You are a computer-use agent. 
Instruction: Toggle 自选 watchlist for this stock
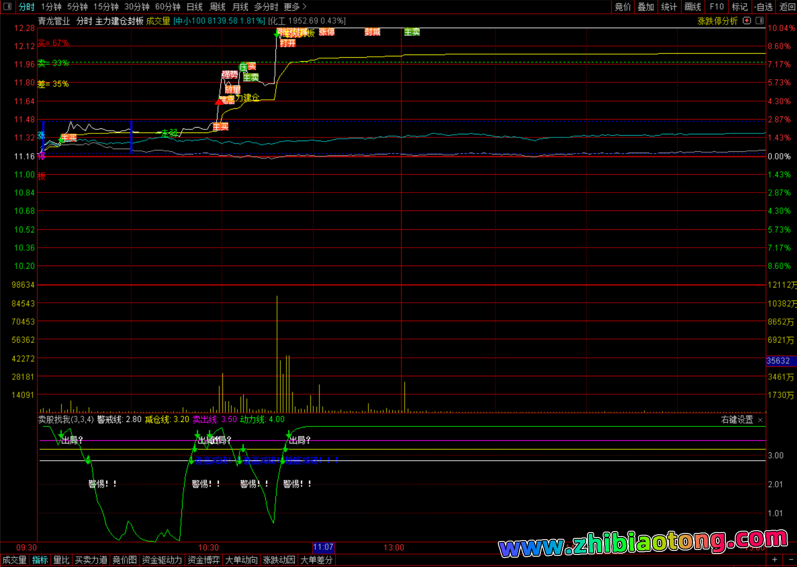point(763,7)
